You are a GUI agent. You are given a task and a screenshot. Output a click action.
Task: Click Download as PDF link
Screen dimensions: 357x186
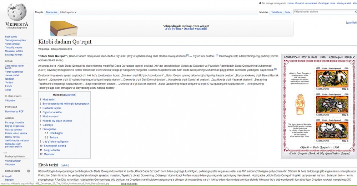[14, 112]
